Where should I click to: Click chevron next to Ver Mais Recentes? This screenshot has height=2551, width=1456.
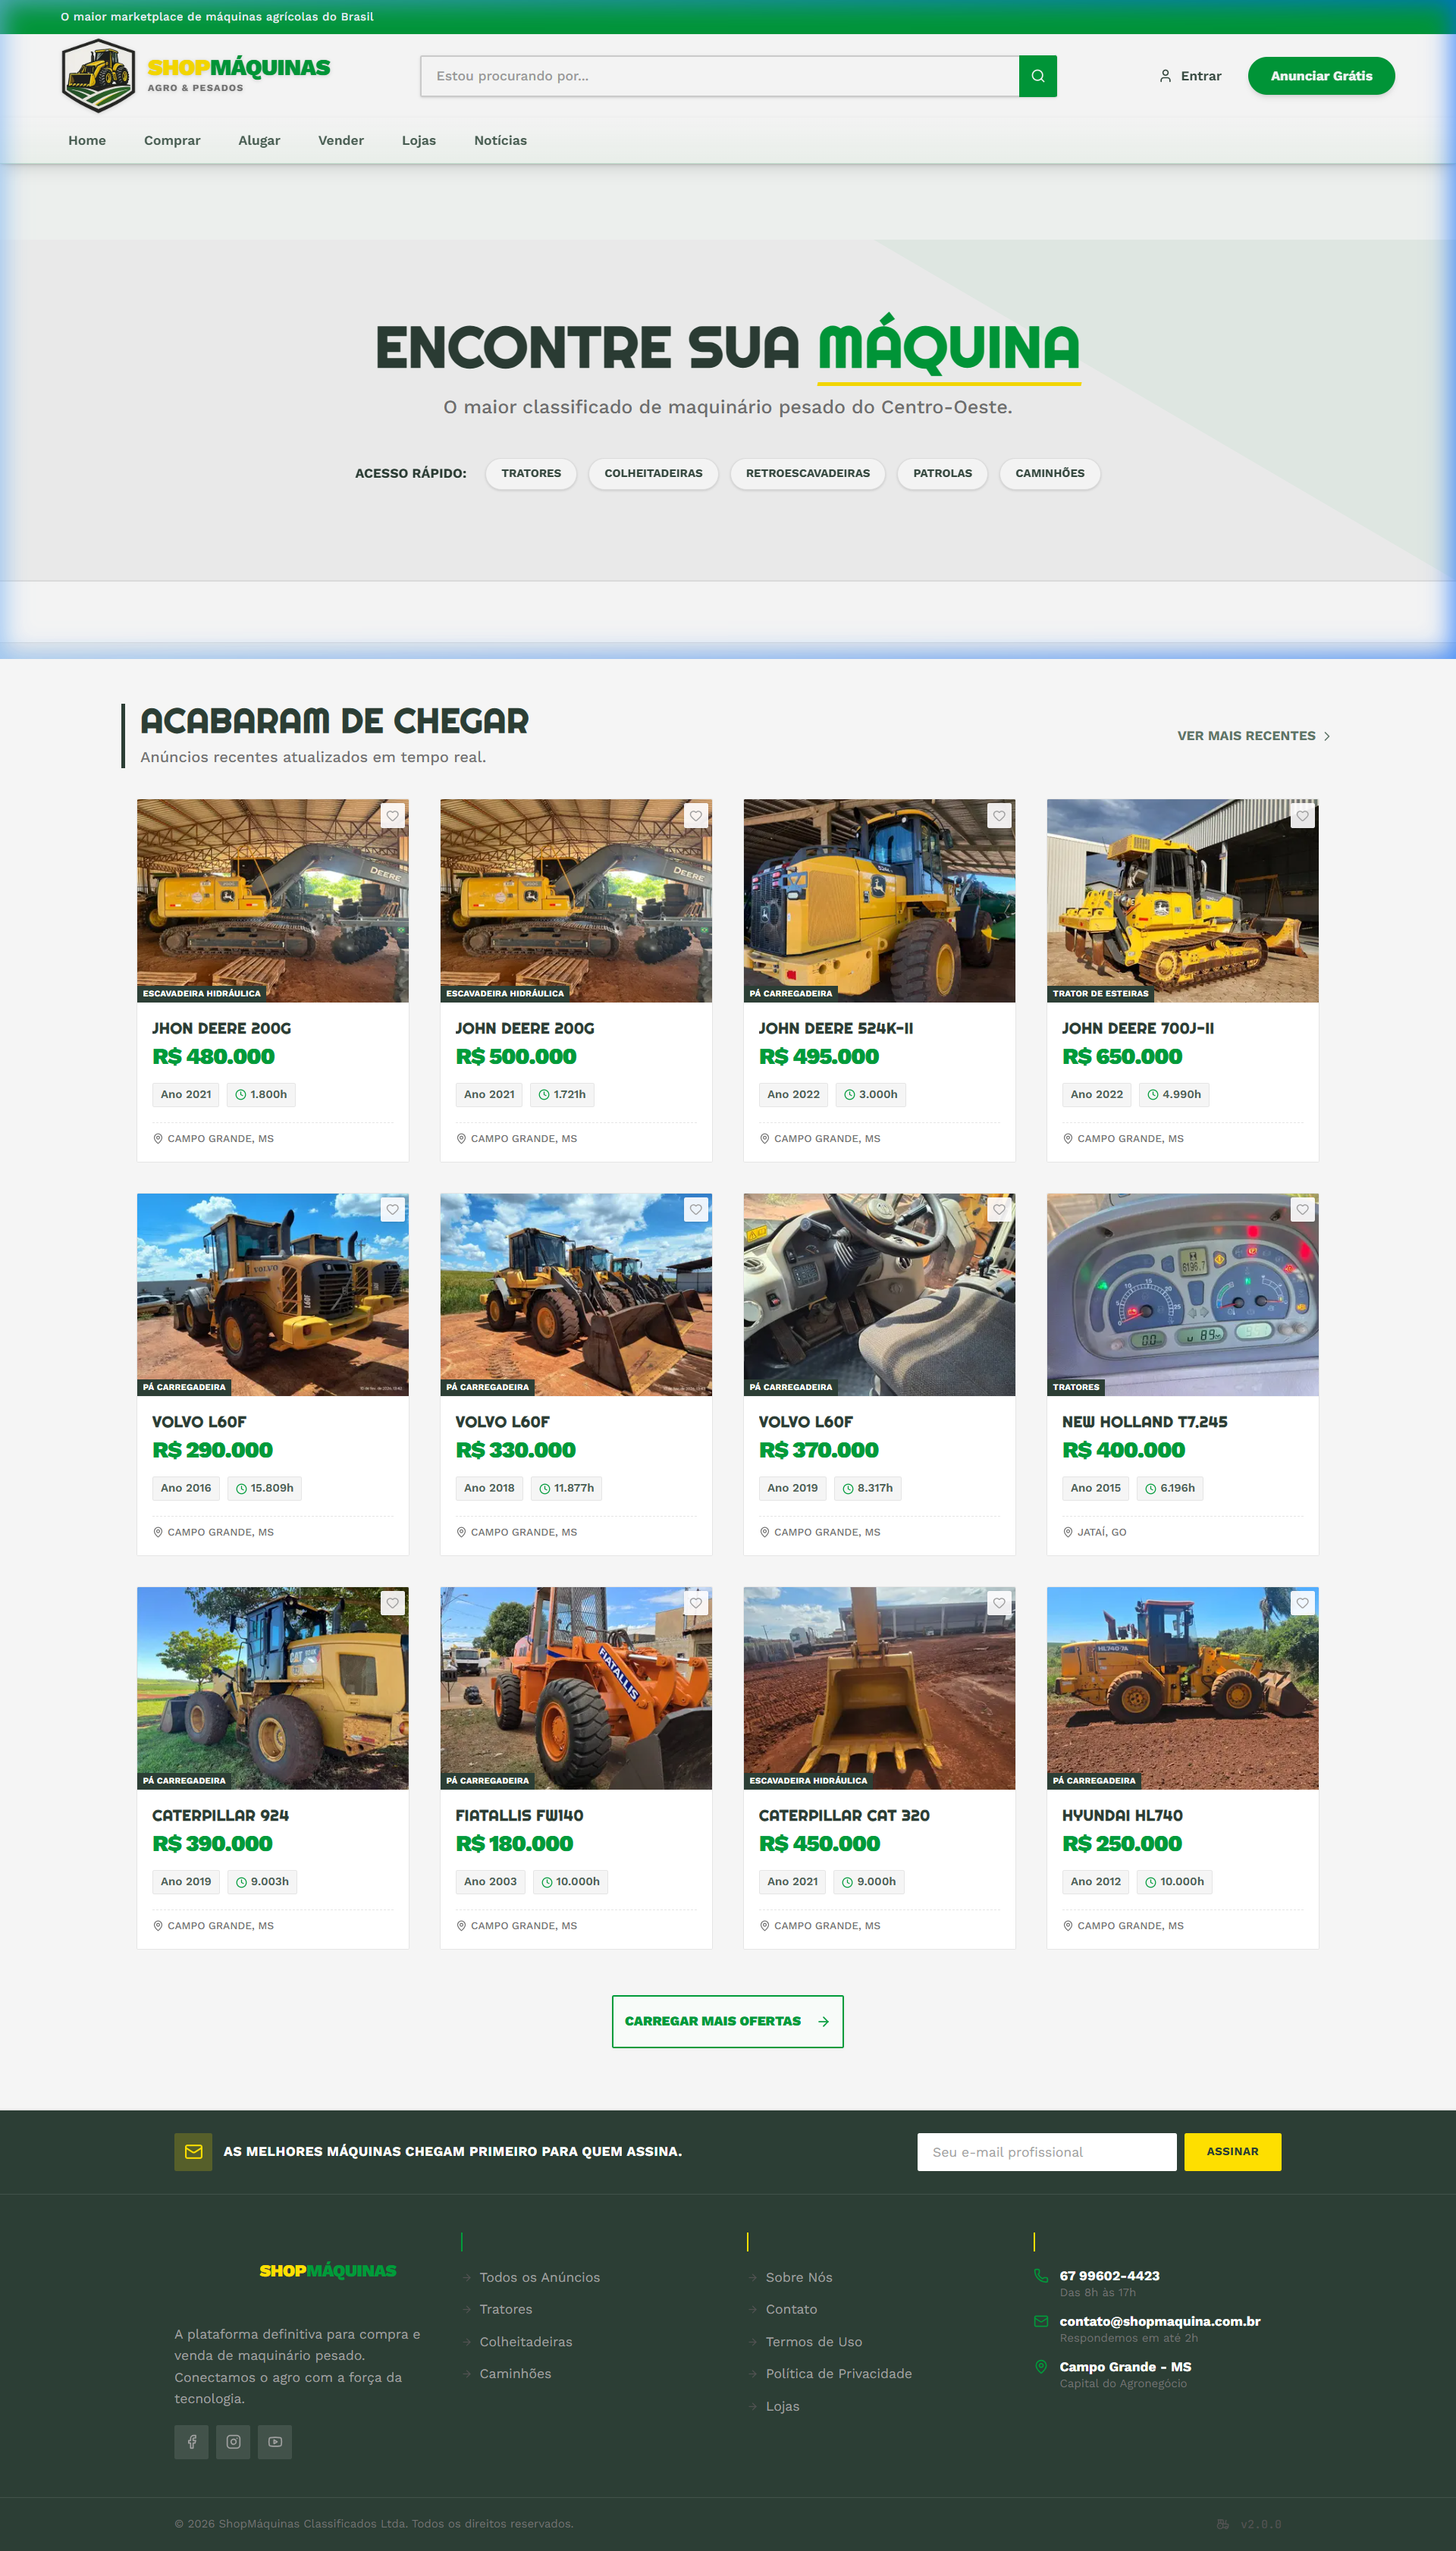tap(1327, 736)
